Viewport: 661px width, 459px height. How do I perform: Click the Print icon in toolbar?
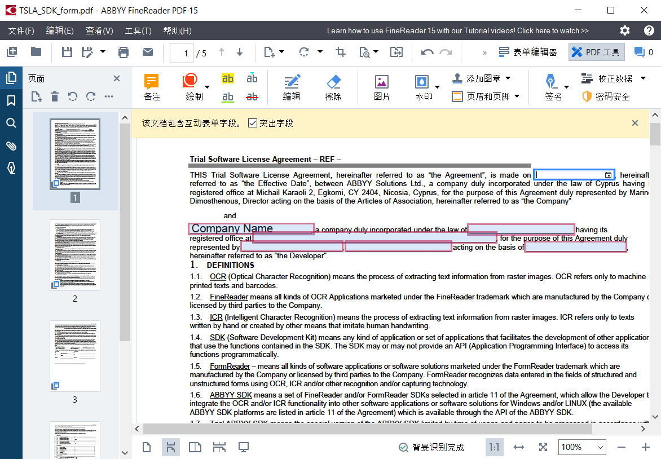124,52
